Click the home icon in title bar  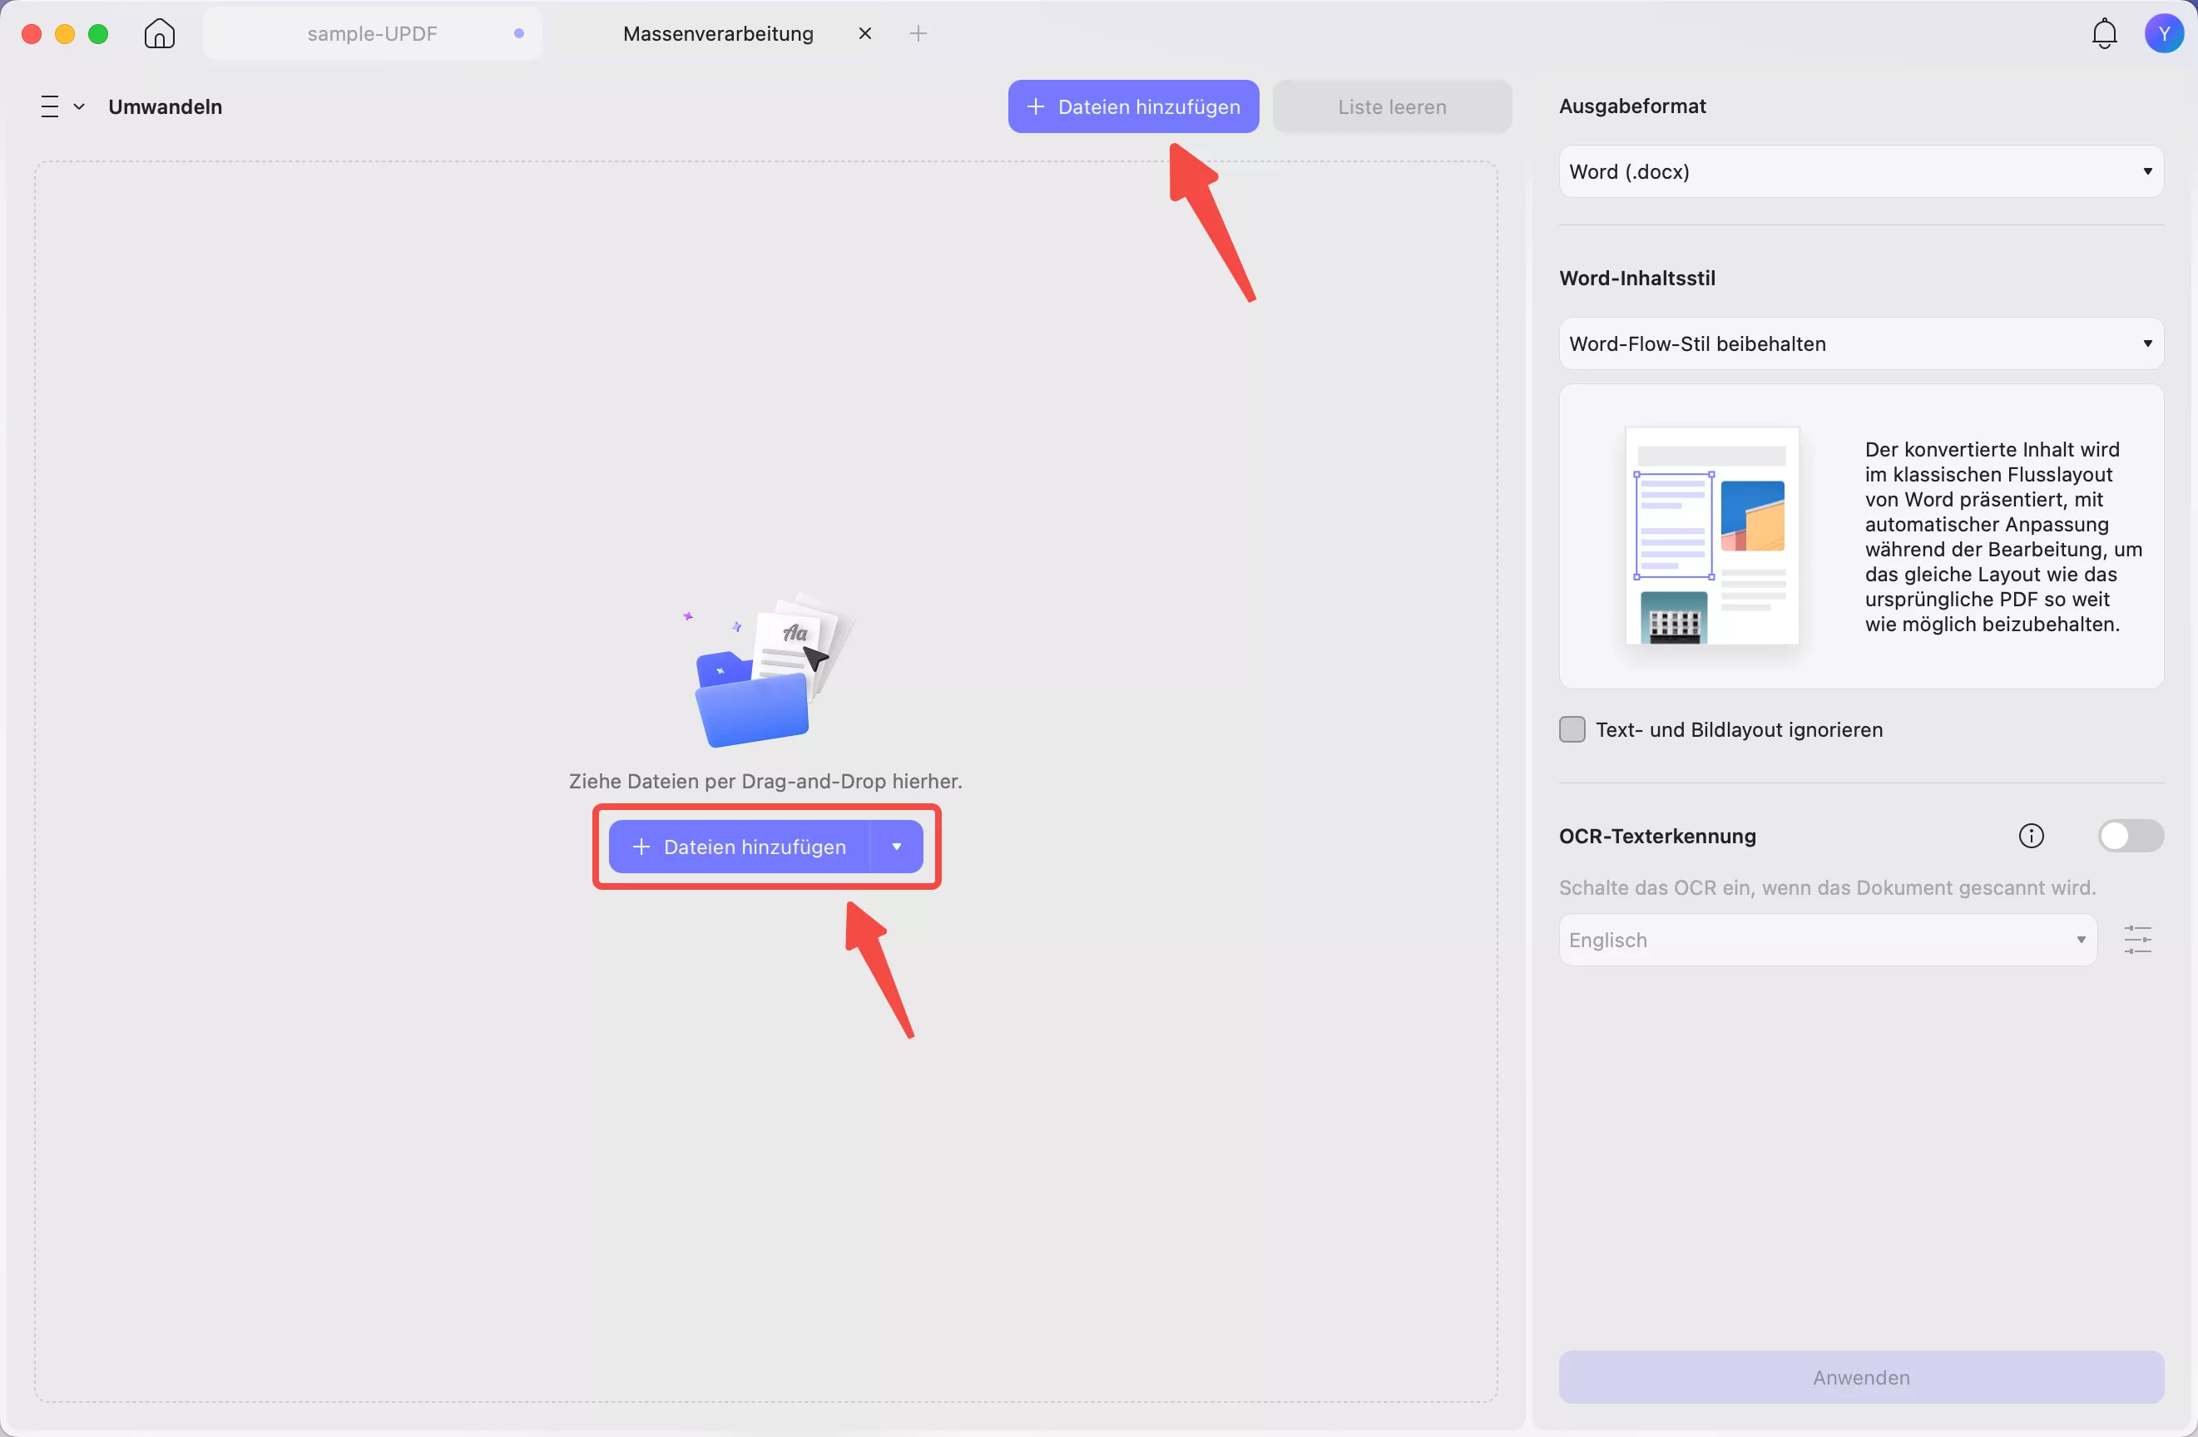[x=160, y=34]
